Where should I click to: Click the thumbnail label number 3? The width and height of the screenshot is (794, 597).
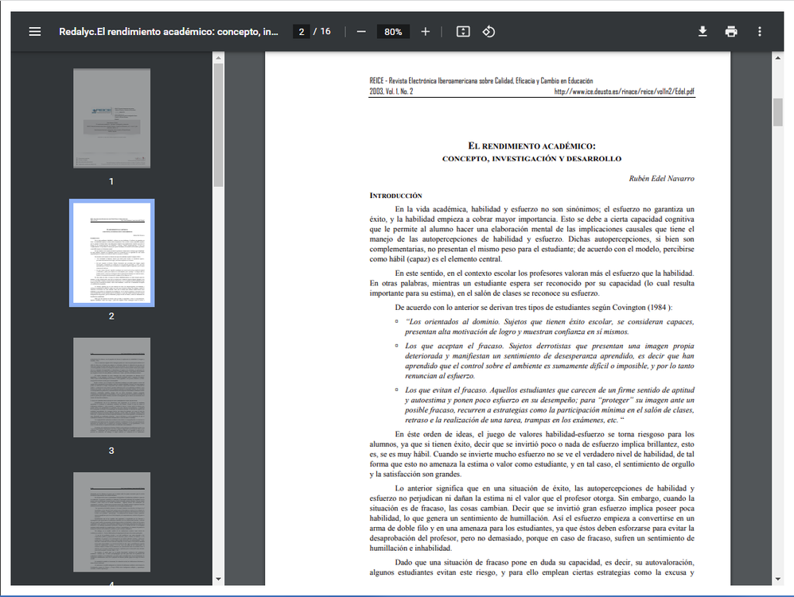point(112,450)
